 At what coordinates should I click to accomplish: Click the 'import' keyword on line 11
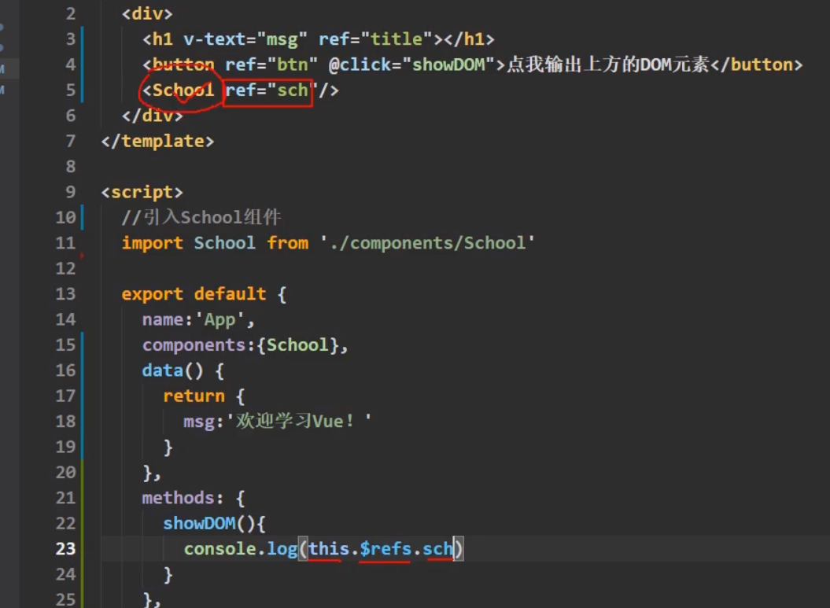(x=153, y=243)
